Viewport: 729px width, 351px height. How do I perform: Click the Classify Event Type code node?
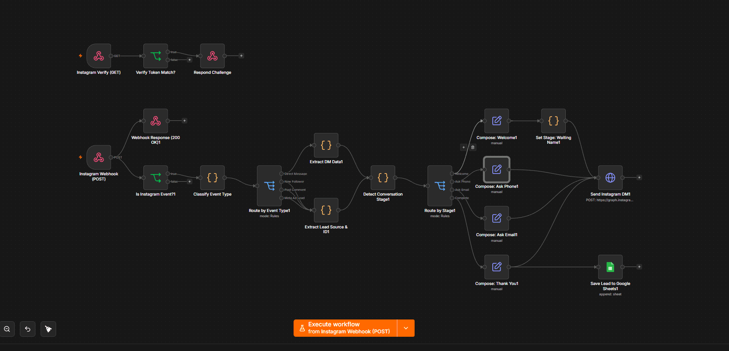click(x=212, y=177)
